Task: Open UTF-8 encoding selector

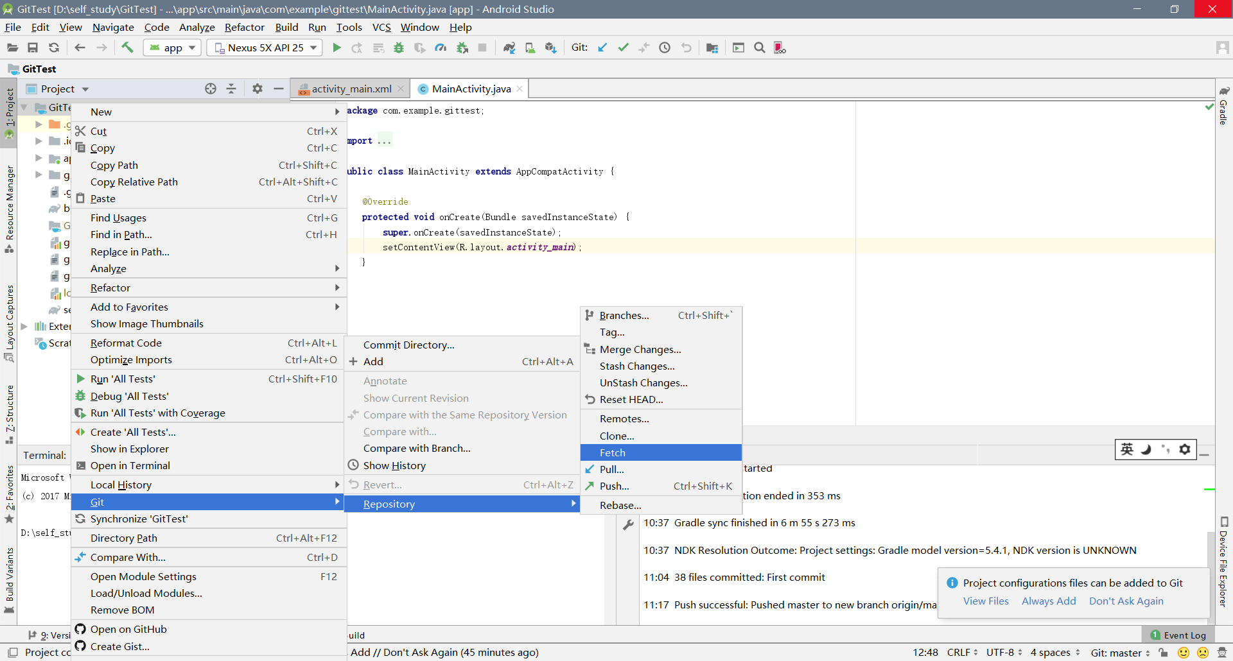Action: pyautogui.click(x=1004, y=653)
